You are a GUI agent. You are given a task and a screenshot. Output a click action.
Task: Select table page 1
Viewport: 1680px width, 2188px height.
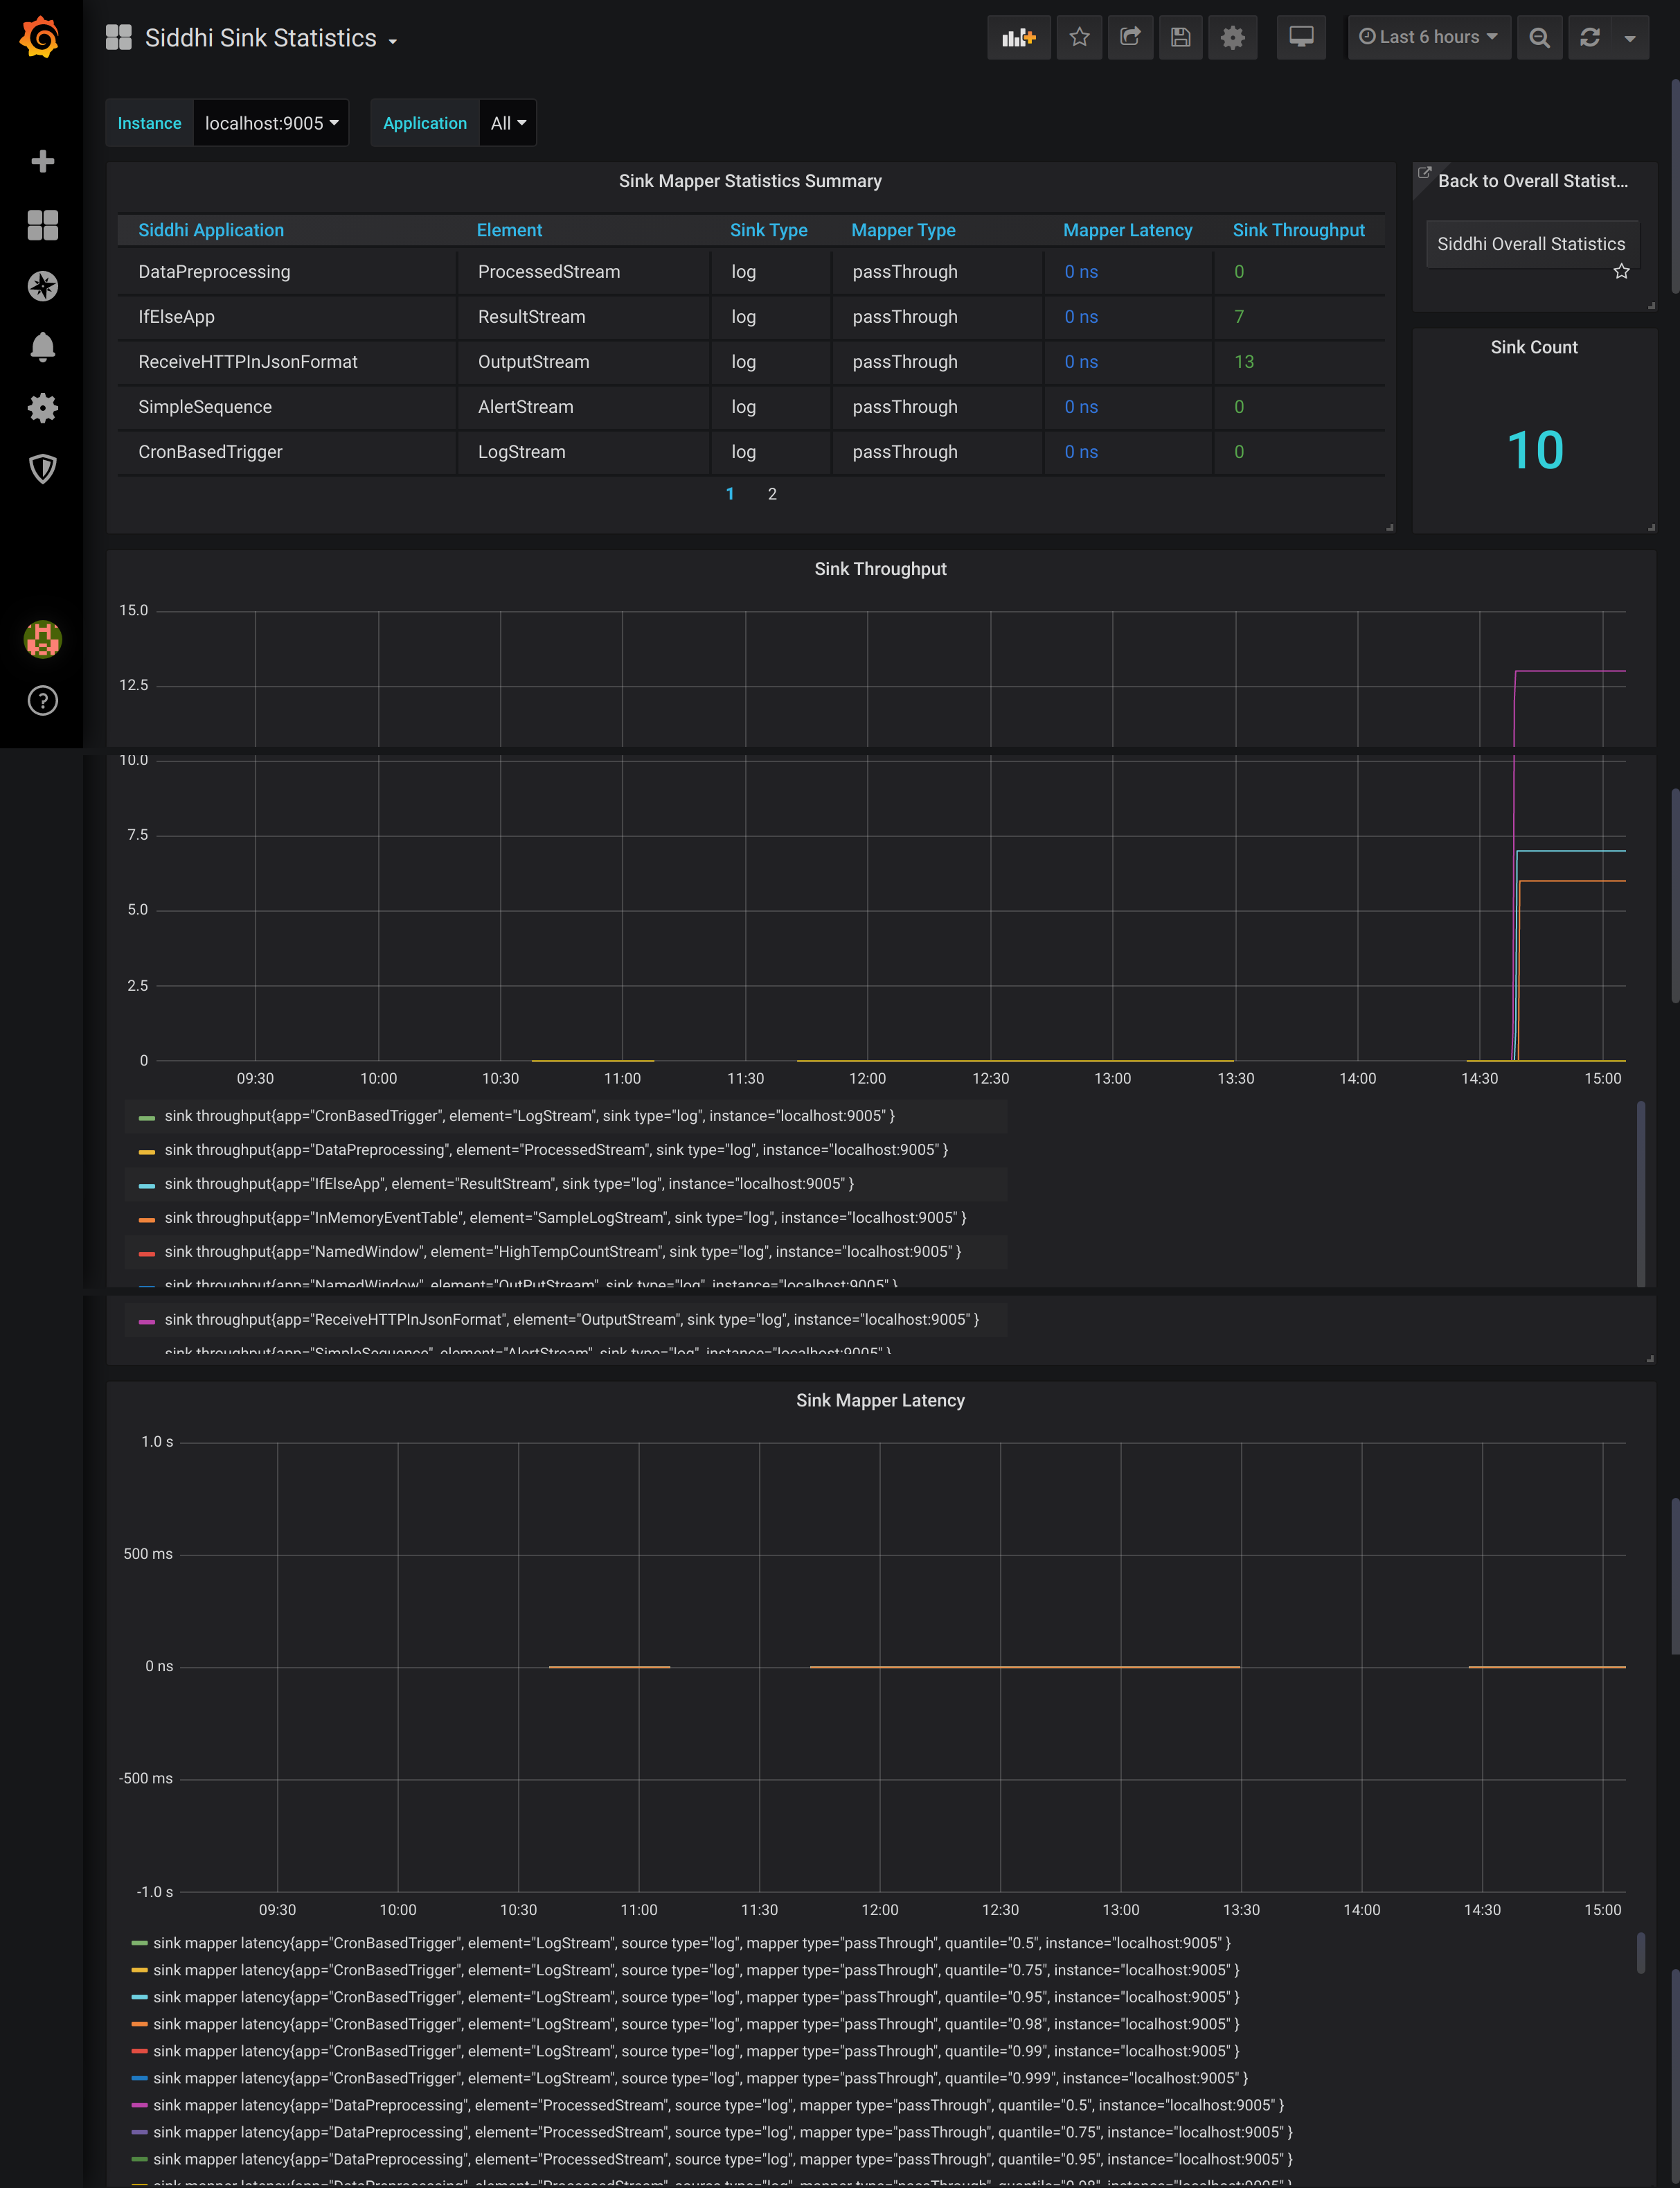click(730, 494)
